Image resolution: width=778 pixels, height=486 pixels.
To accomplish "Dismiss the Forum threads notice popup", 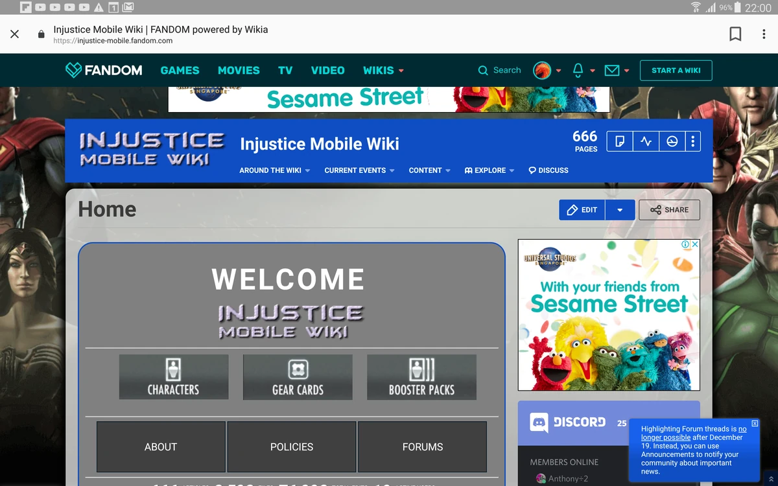I will 755,423.
